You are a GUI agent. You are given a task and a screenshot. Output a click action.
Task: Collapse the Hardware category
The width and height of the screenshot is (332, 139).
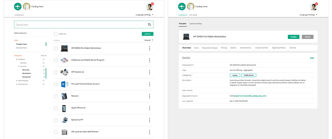click(x=17, y=59)
